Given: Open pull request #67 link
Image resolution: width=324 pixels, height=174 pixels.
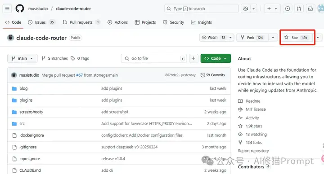Looking at the screenshot, I should pos(79,75).
